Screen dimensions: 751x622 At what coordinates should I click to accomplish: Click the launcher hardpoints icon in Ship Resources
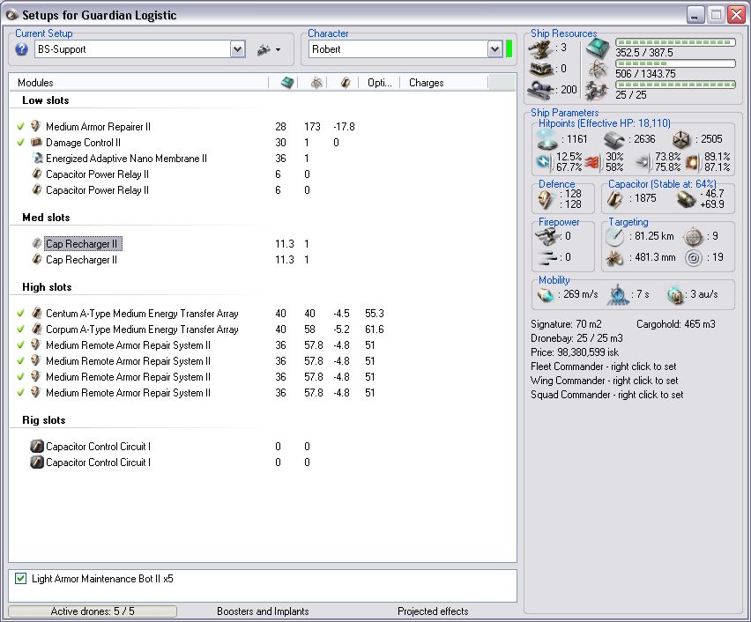[541, 69]
